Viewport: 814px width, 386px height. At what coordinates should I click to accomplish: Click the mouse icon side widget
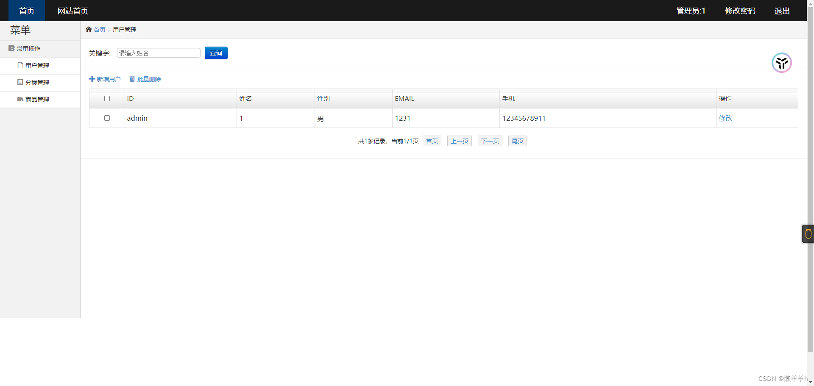coord(808,233)
